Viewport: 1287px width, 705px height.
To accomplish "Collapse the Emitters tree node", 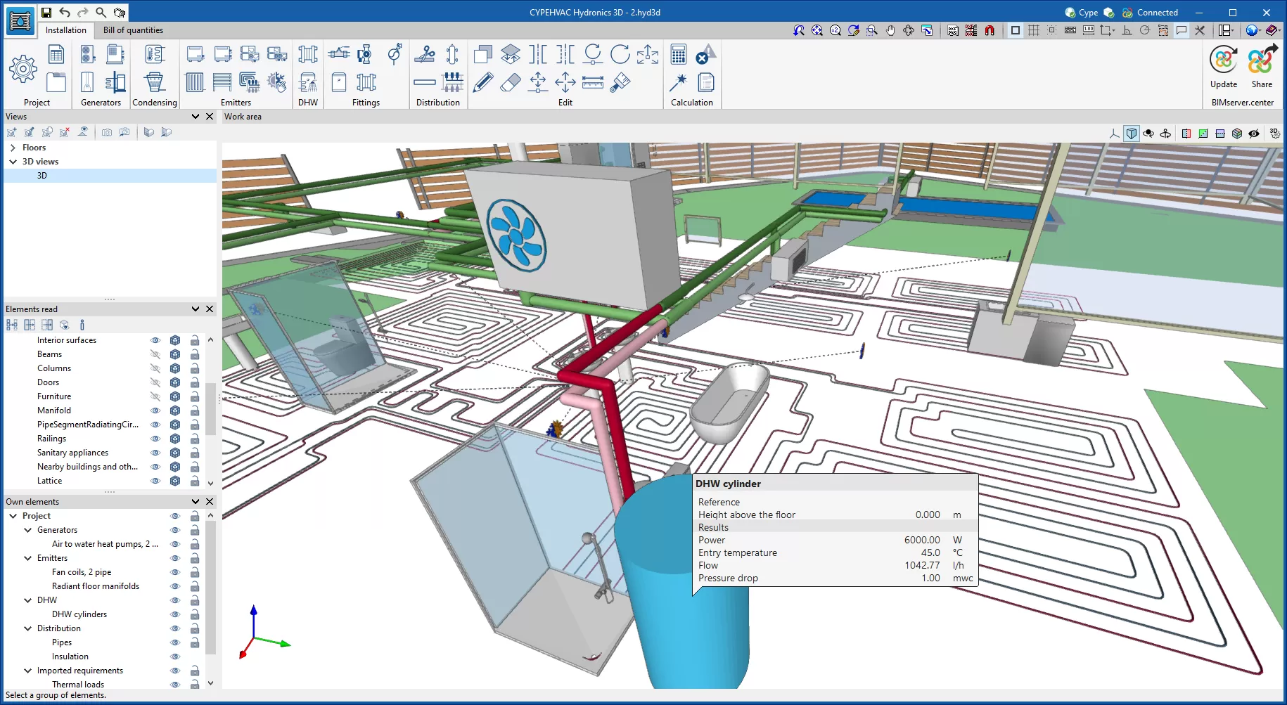I will pyautogui.click(x=28, y=558).
